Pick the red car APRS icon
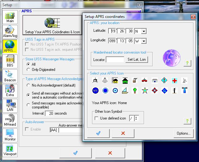The height and width of the screenshot is (162, 199). point(145,80)
